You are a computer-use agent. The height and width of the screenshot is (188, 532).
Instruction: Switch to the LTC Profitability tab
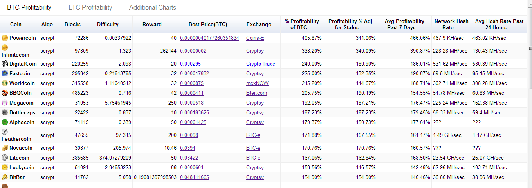pos(90,7)
